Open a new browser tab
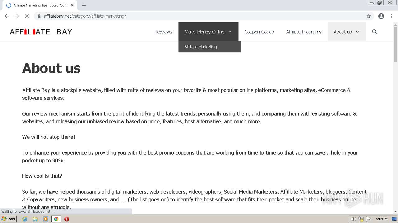The width and height of the screenshot is (398, 223). [84, 5]
